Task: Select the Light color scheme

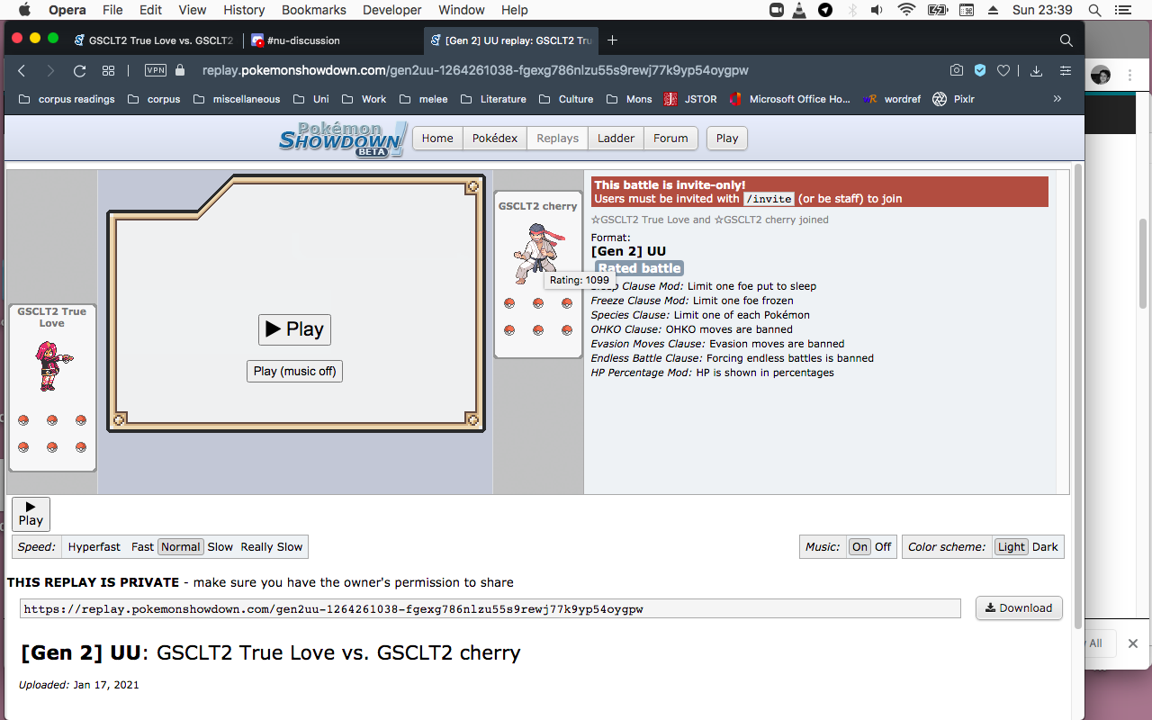Action: pos(1012,546)
